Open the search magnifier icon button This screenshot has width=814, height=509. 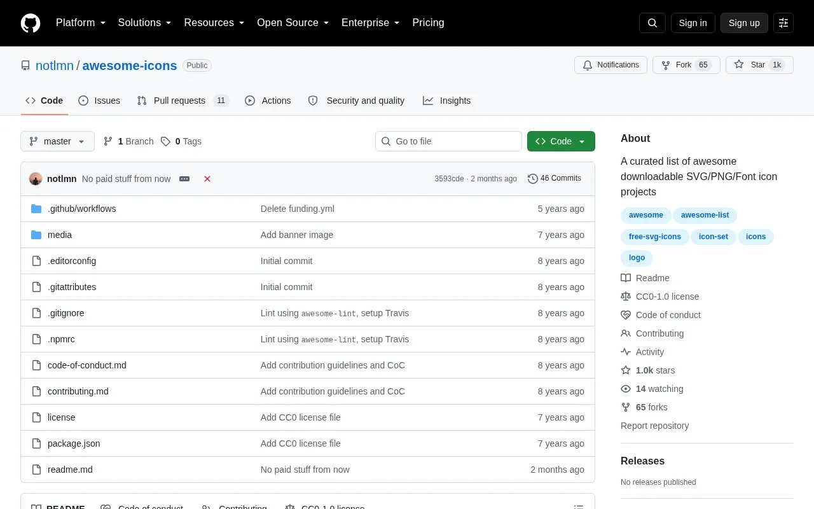coord(652,23)
